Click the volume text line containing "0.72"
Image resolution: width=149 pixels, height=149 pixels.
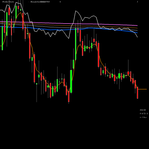coord(144,114)
